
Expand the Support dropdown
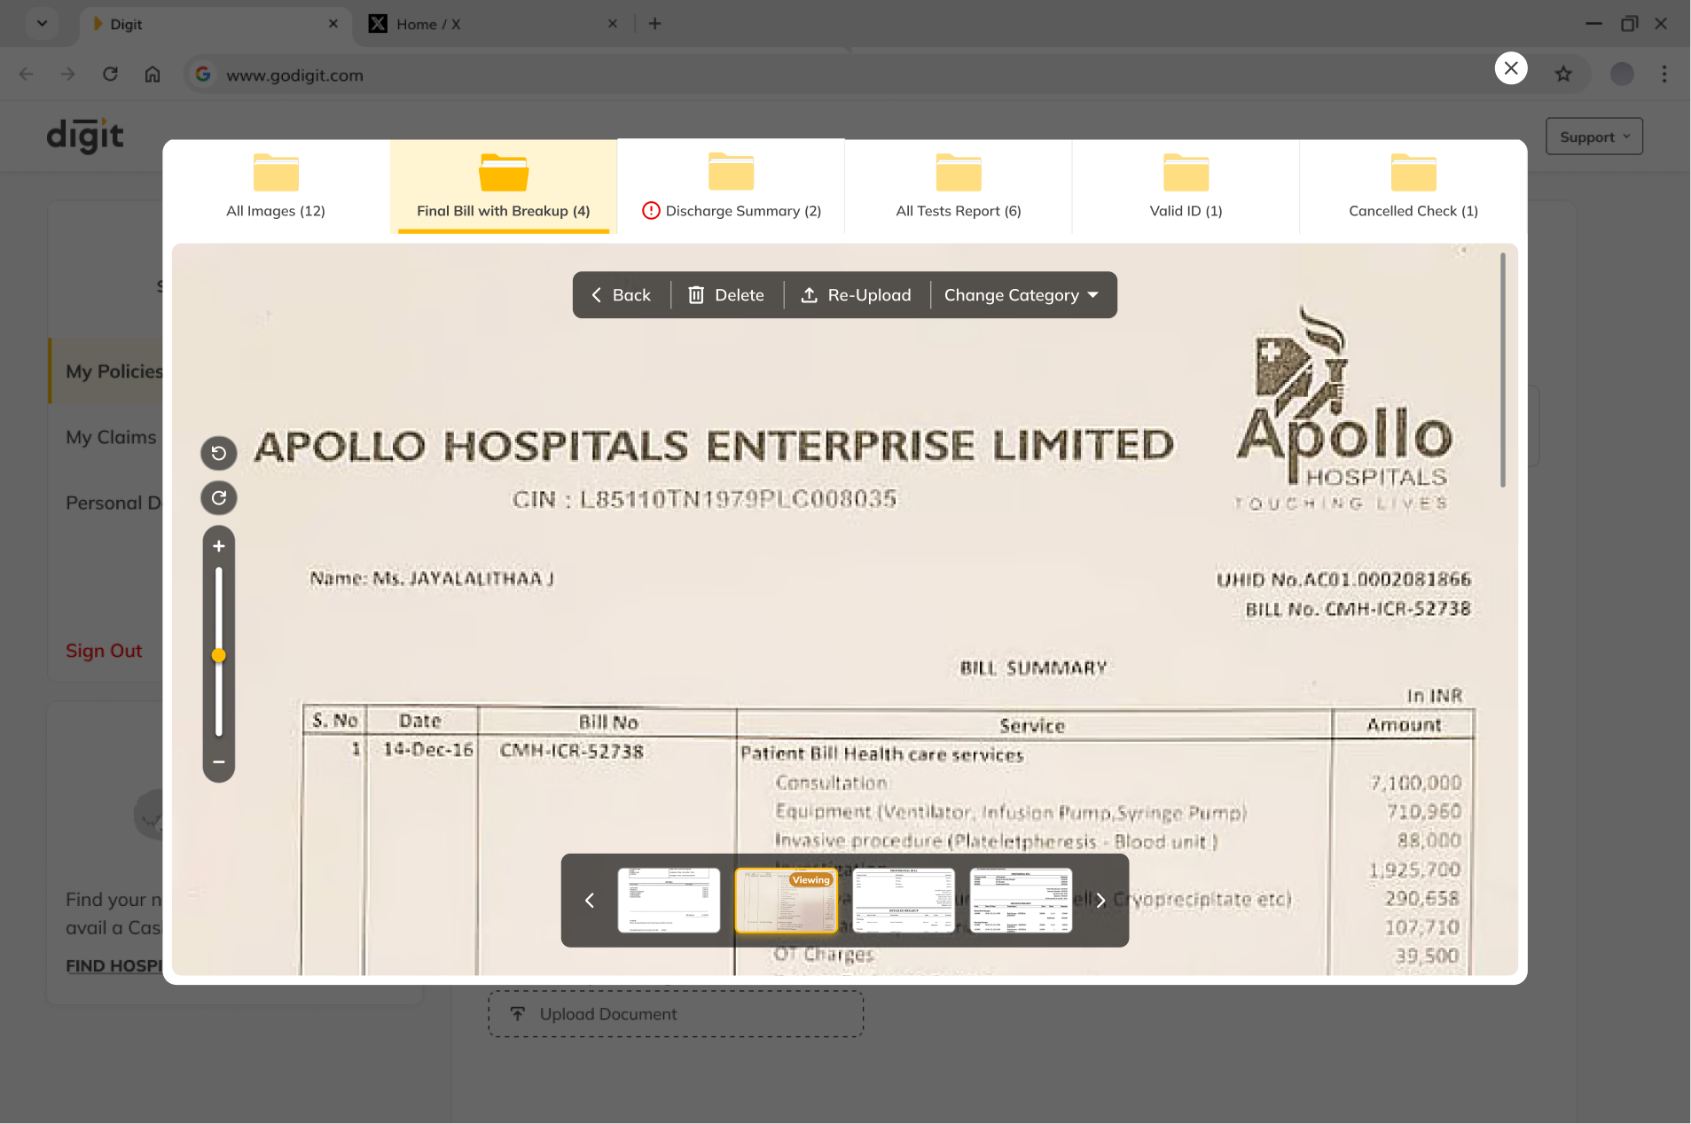[1594, 137]
